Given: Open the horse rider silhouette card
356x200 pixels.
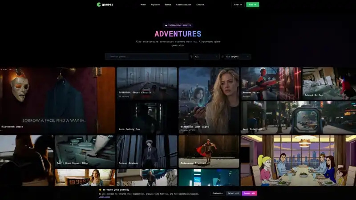Looking at the screenshot, I should tap(27, 160).
